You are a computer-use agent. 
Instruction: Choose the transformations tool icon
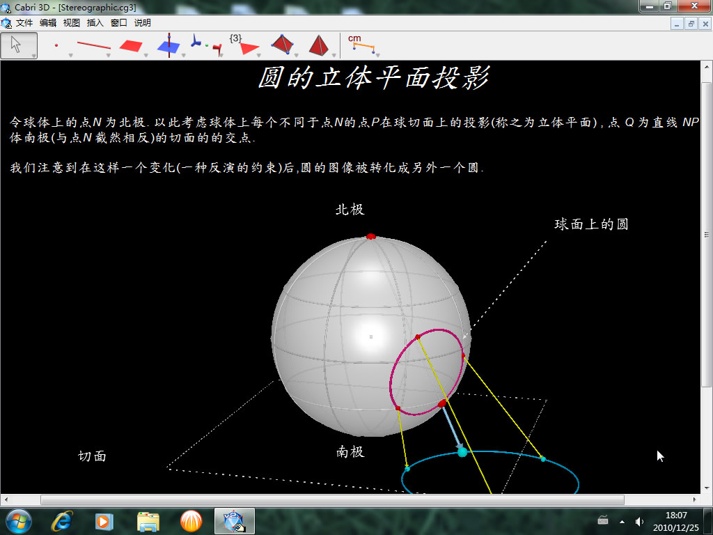coord(206,45)
